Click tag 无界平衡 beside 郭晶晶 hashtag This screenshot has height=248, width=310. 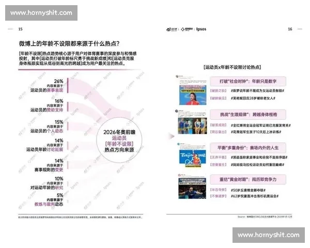(x=218, y=158)
